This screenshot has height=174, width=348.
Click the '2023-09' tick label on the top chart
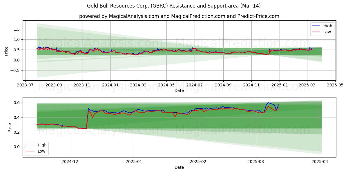pos(54,85)
